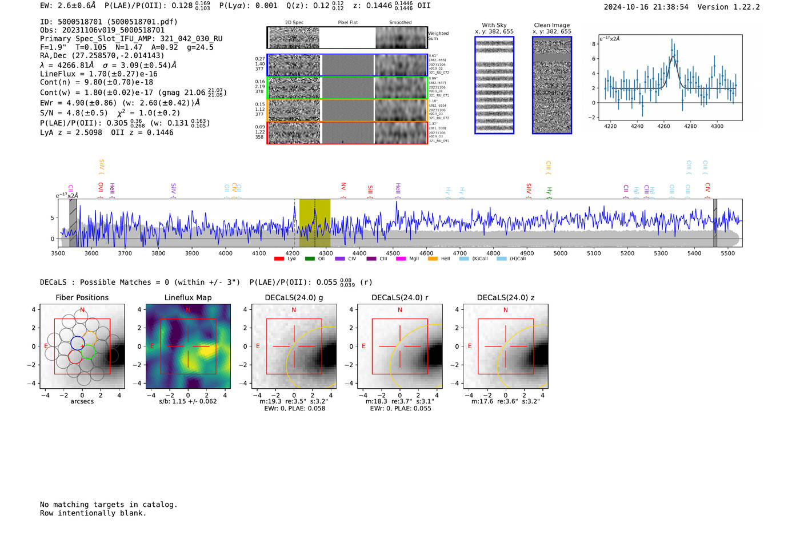Select the DECaLS(24.0) r cutout

tap(399, 346)
